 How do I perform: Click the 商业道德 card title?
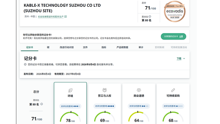pos(139,96)
